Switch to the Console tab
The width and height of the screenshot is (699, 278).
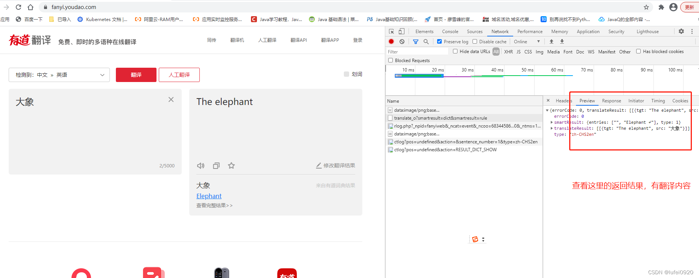pyautogui.click(x=450, y=32)
